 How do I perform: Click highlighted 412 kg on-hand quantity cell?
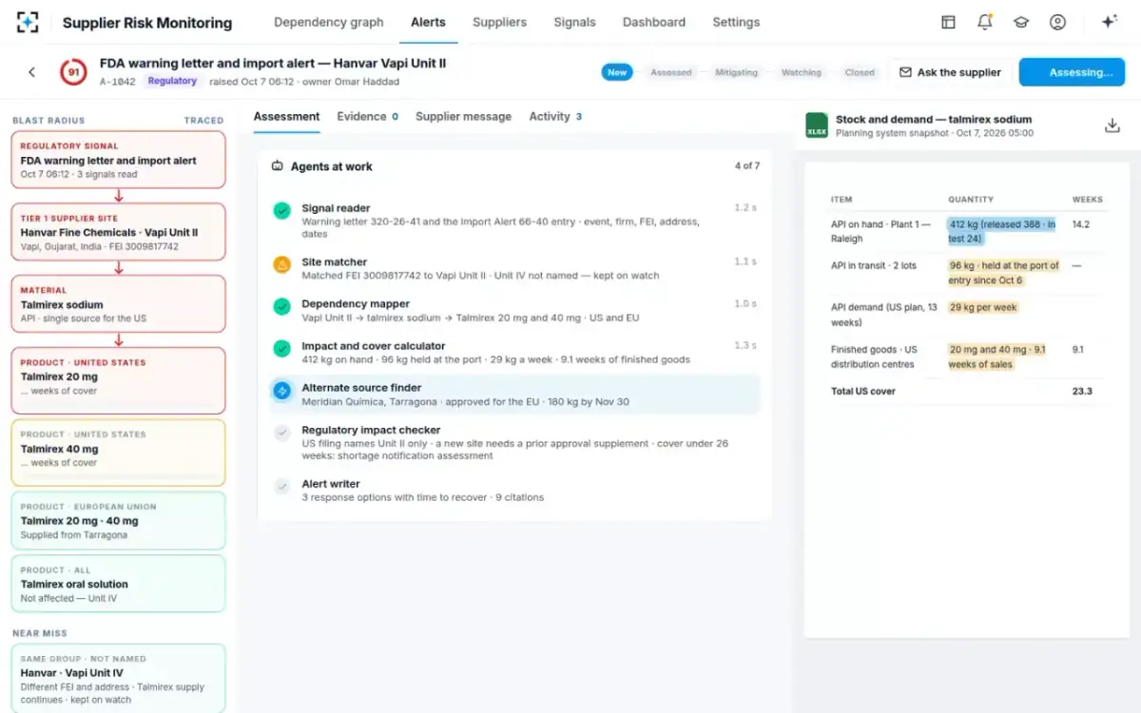(1002, 231)
